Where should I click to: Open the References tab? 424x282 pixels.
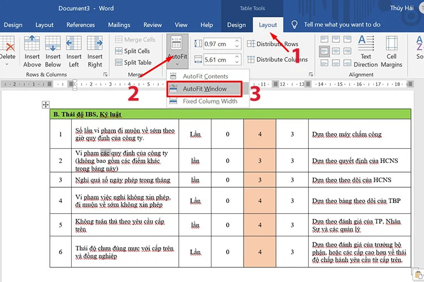point(81,25)
